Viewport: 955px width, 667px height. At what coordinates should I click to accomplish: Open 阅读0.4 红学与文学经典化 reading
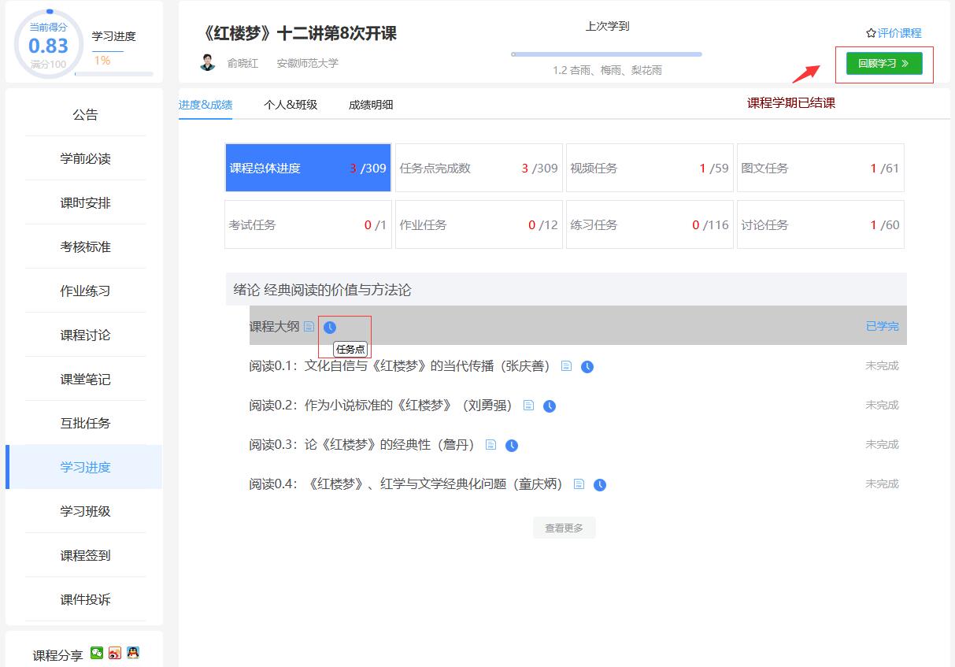tap(406, 484)
